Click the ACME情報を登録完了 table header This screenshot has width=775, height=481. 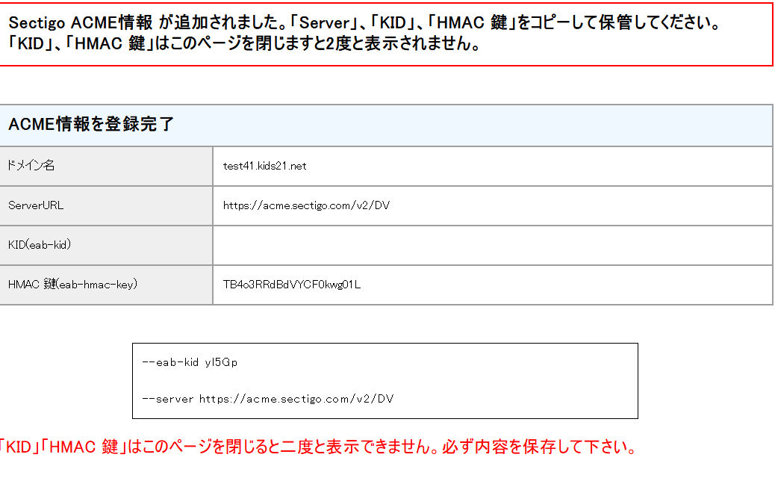pyautogui.click(x=91, y=125)
